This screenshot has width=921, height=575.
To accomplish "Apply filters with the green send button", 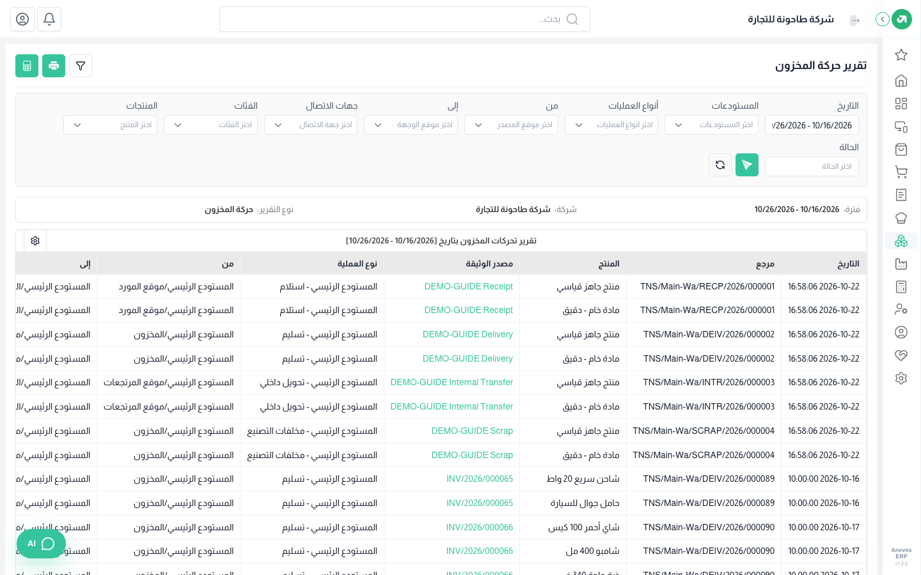I will [747, 165].
